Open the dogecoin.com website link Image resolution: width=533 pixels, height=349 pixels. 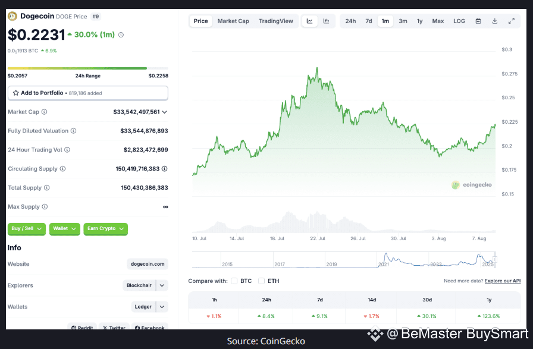tap(148, 264)
